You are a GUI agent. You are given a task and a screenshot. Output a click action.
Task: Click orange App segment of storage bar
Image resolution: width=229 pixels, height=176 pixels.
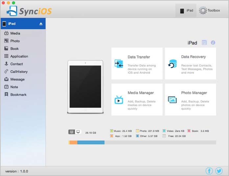73,143
